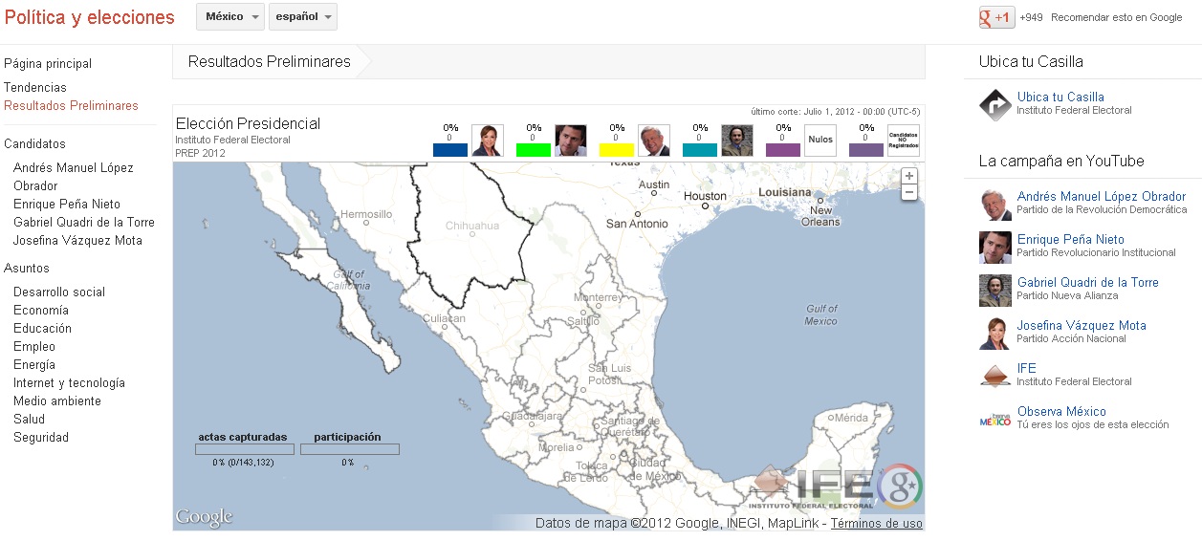Click Gabriel Quadri YouTube thumbnail
This screenshot has width=1202, height=541.
coord(995,291)
